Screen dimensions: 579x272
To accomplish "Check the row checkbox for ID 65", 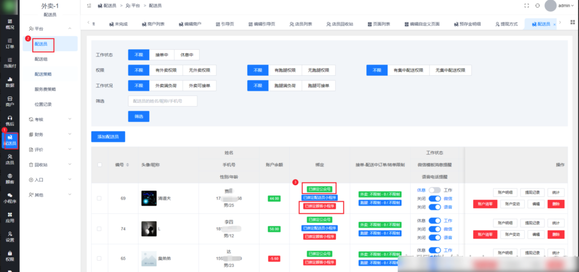I will pos(99,258).
